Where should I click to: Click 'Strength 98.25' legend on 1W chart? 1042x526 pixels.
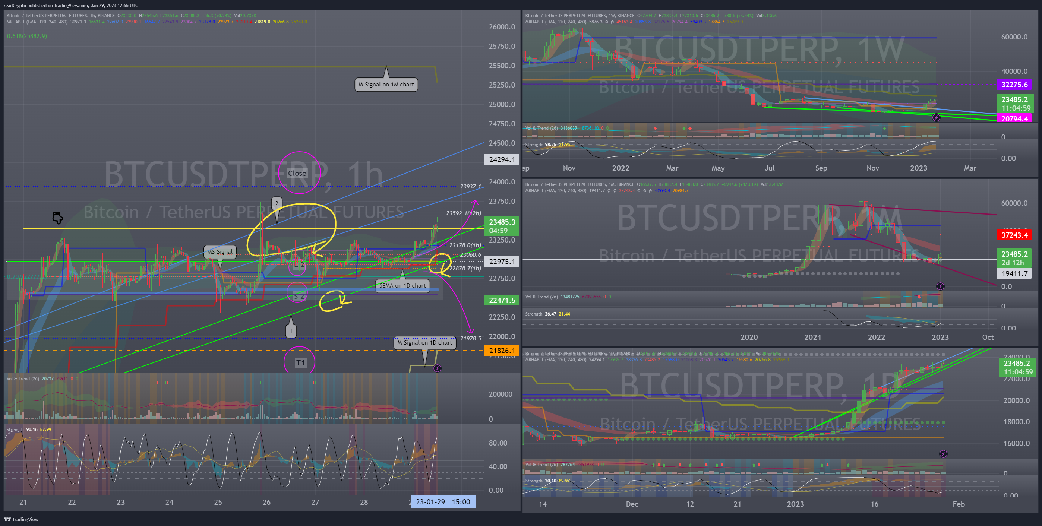pos(541,144)
